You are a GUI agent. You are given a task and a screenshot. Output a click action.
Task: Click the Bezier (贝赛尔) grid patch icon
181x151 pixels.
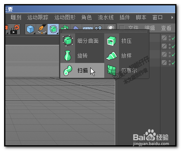click(112, 70)
